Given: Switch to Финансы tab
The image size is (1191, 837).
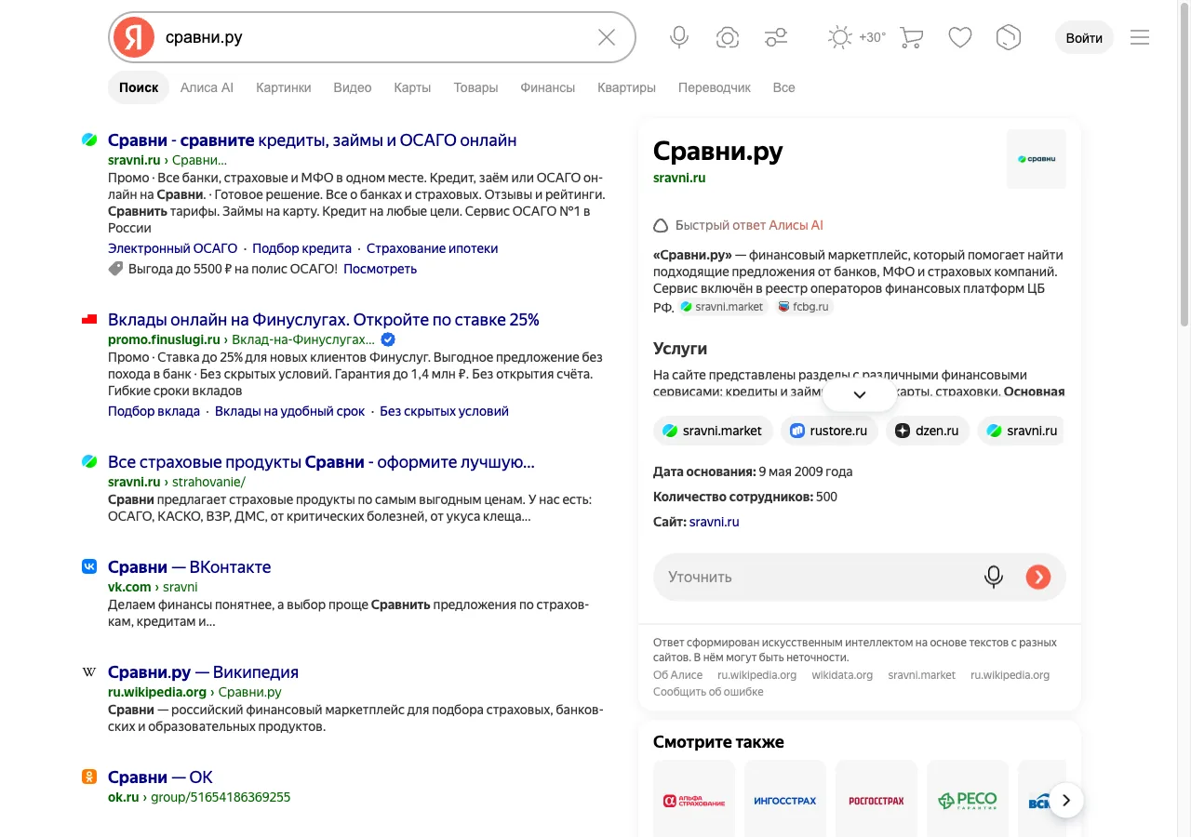Looking at the screenshot, I should click(x=548, y=87).
